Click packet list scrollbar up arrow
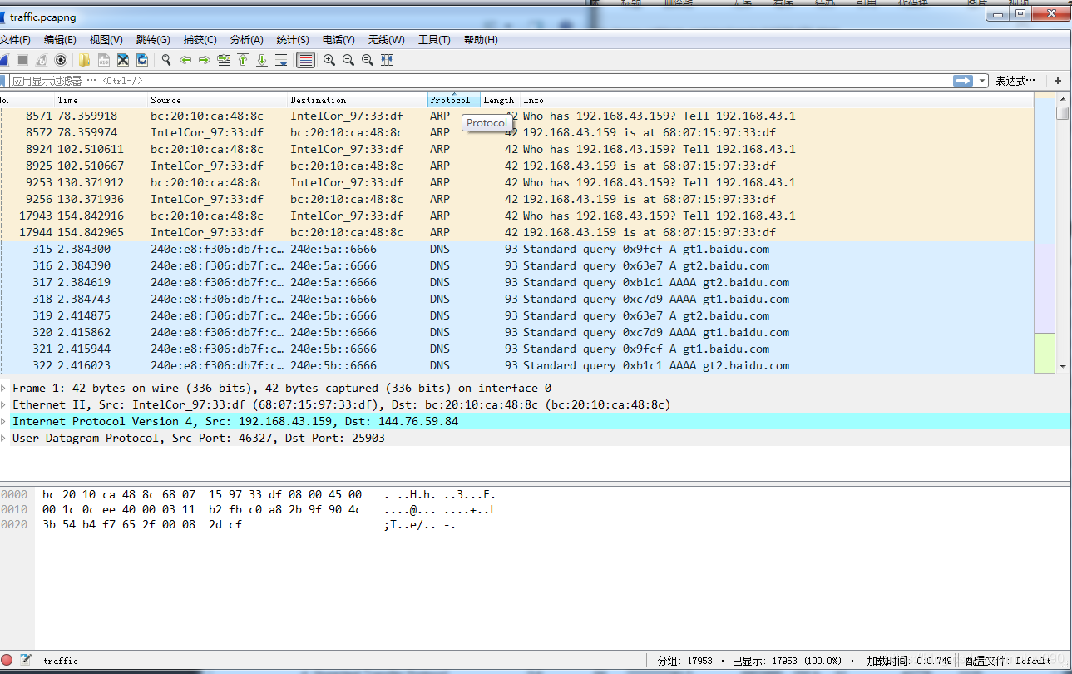Image resolution: width=1072 pixels, height=674 pixels. tap(1062, 100)
